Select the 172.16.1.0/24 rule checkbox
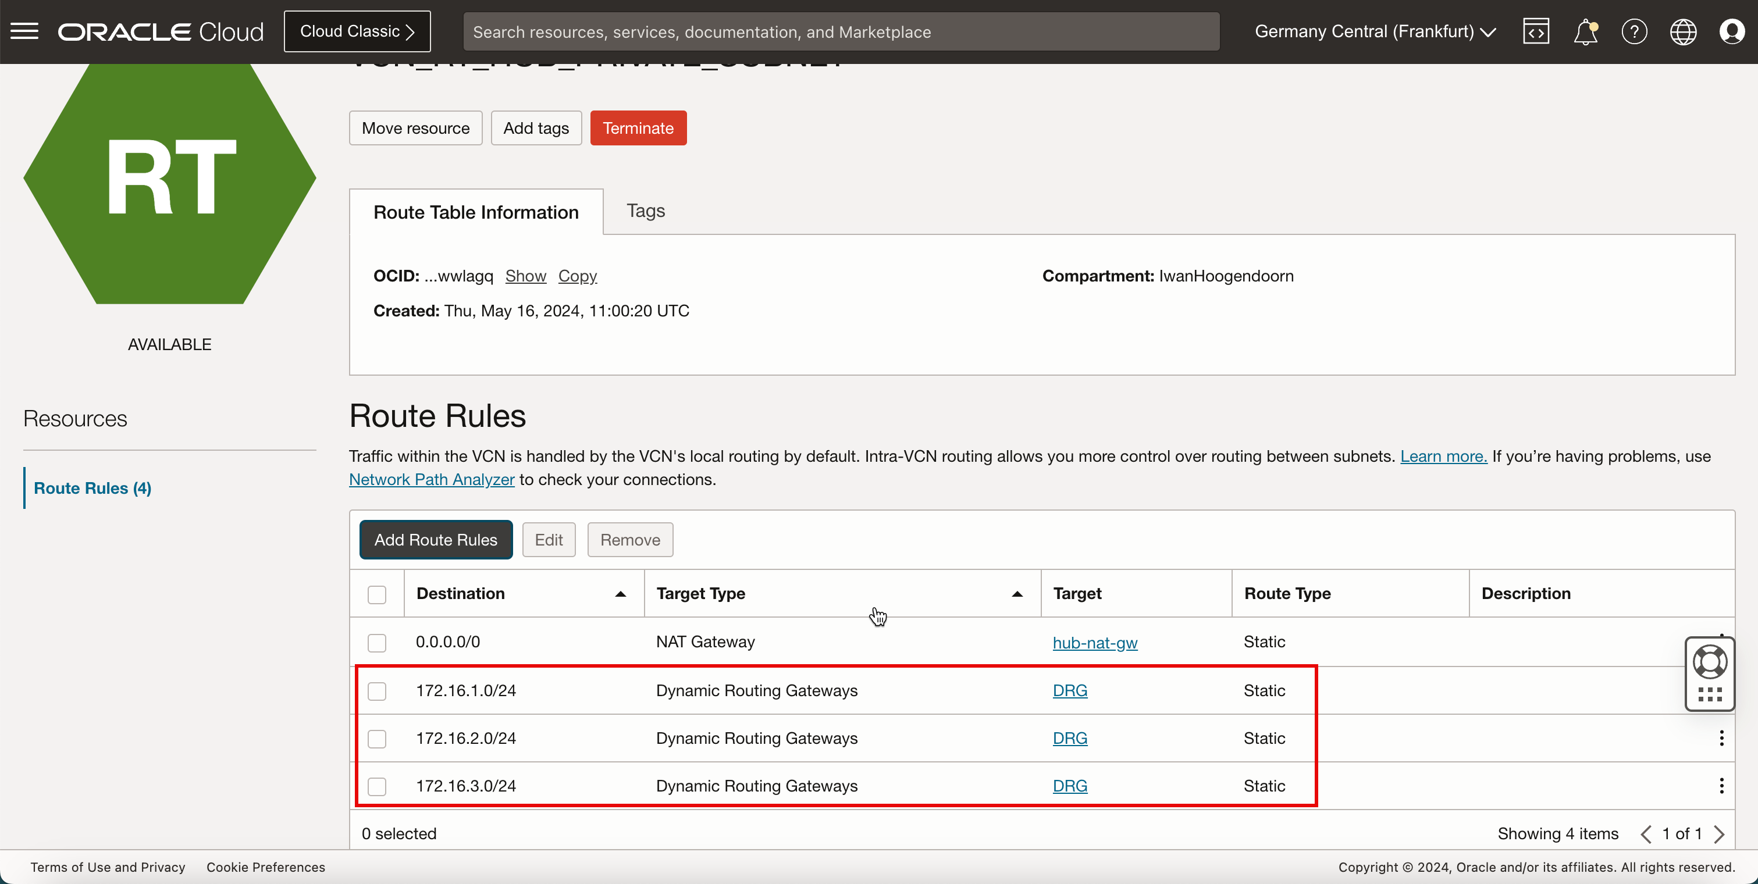This screenshot has width=1758, height=884. pos(377,691)
